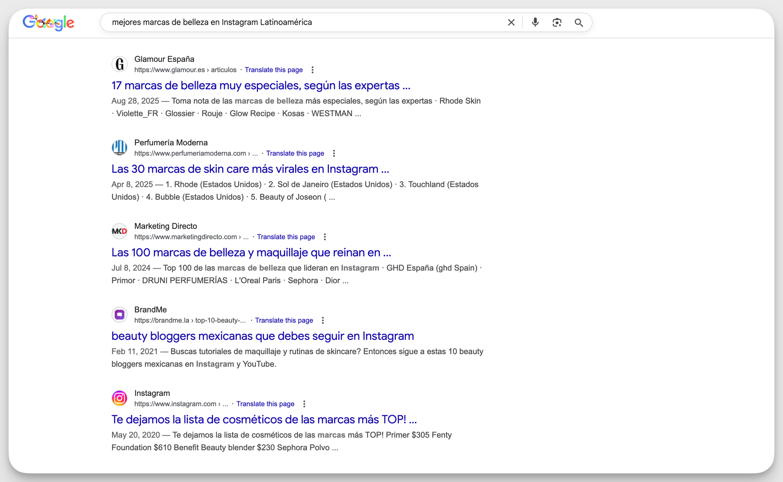
Task: Click the Perfumería Moderna site favicon
Action: point(119,148)
